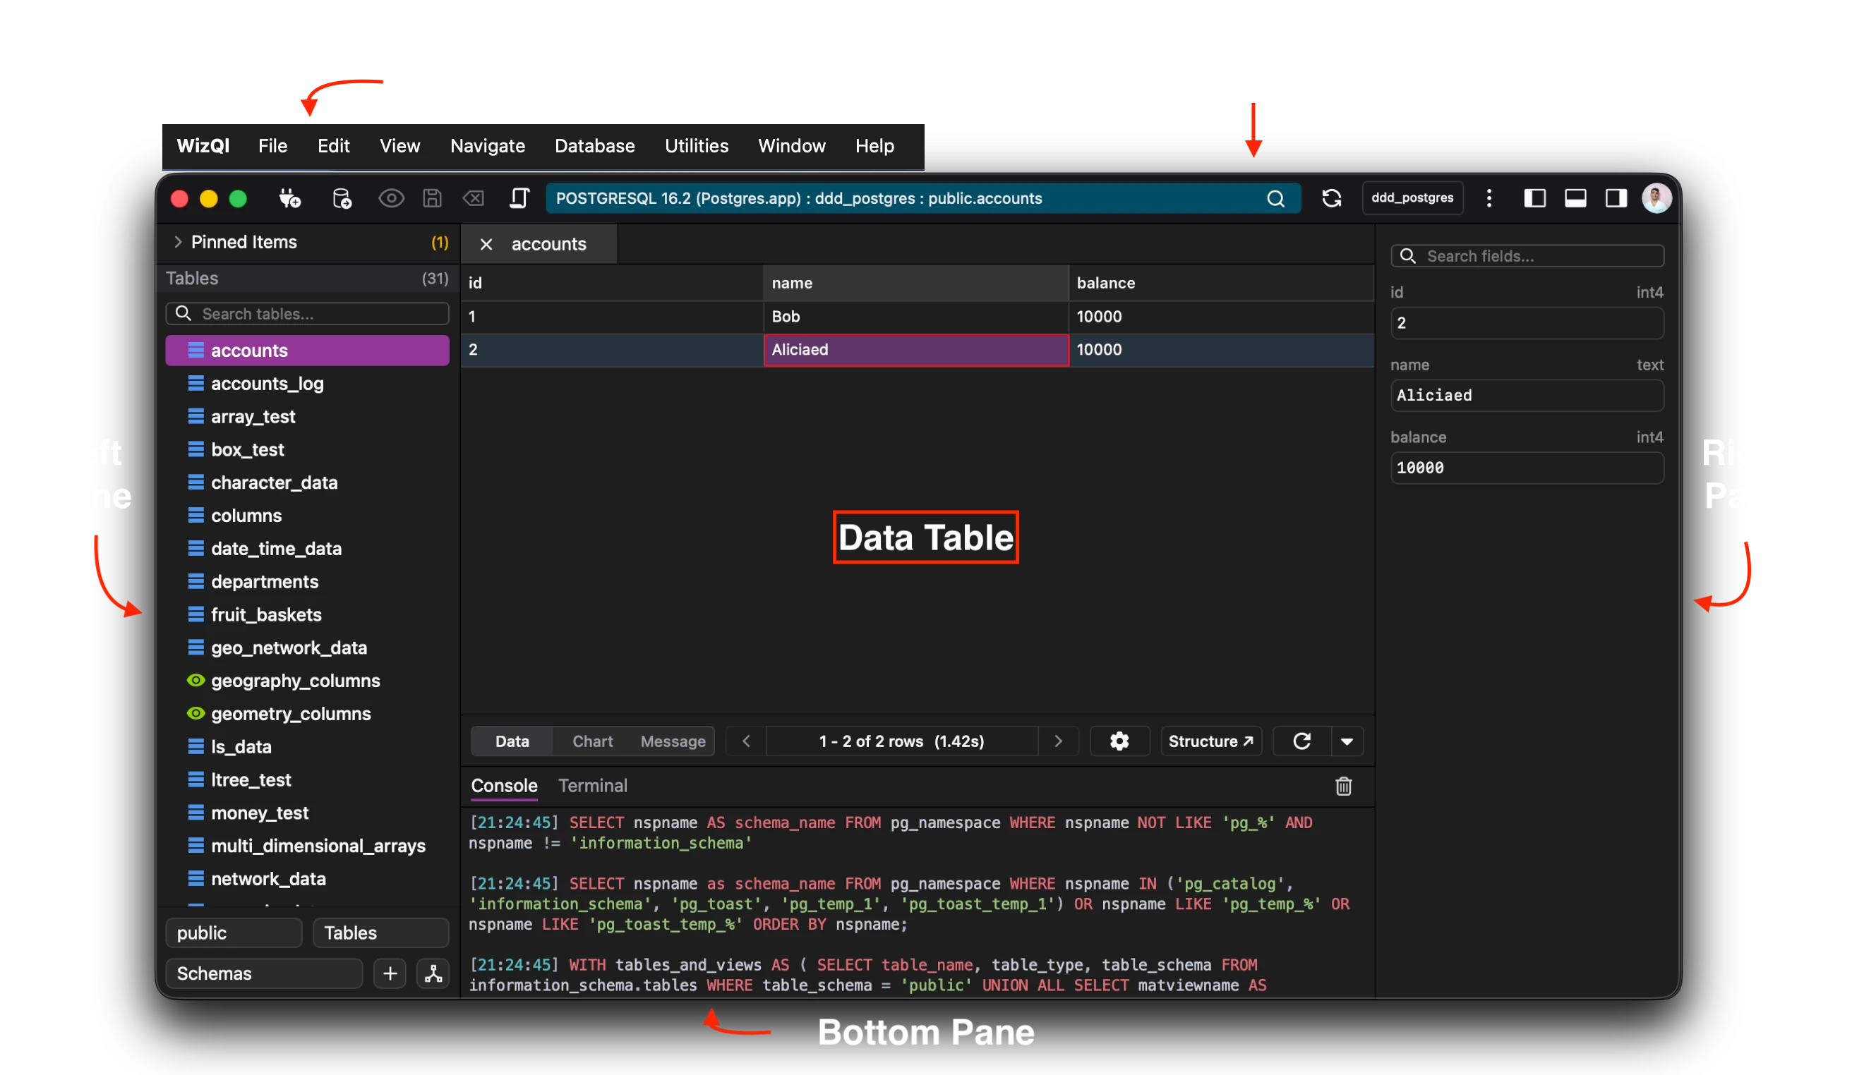Click the backspace/discard icon in the toolbar

tap(474, 198)
